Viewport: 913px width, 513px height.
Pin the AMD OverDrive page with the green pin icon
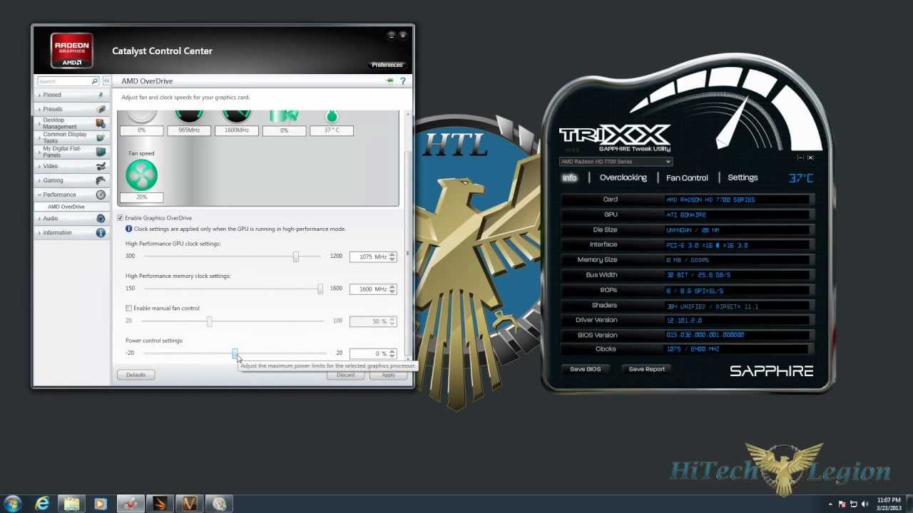[x=389, y=81]
